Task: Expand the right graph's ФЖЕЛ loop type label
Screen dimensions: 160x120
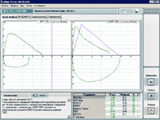Action: point(123,22)
